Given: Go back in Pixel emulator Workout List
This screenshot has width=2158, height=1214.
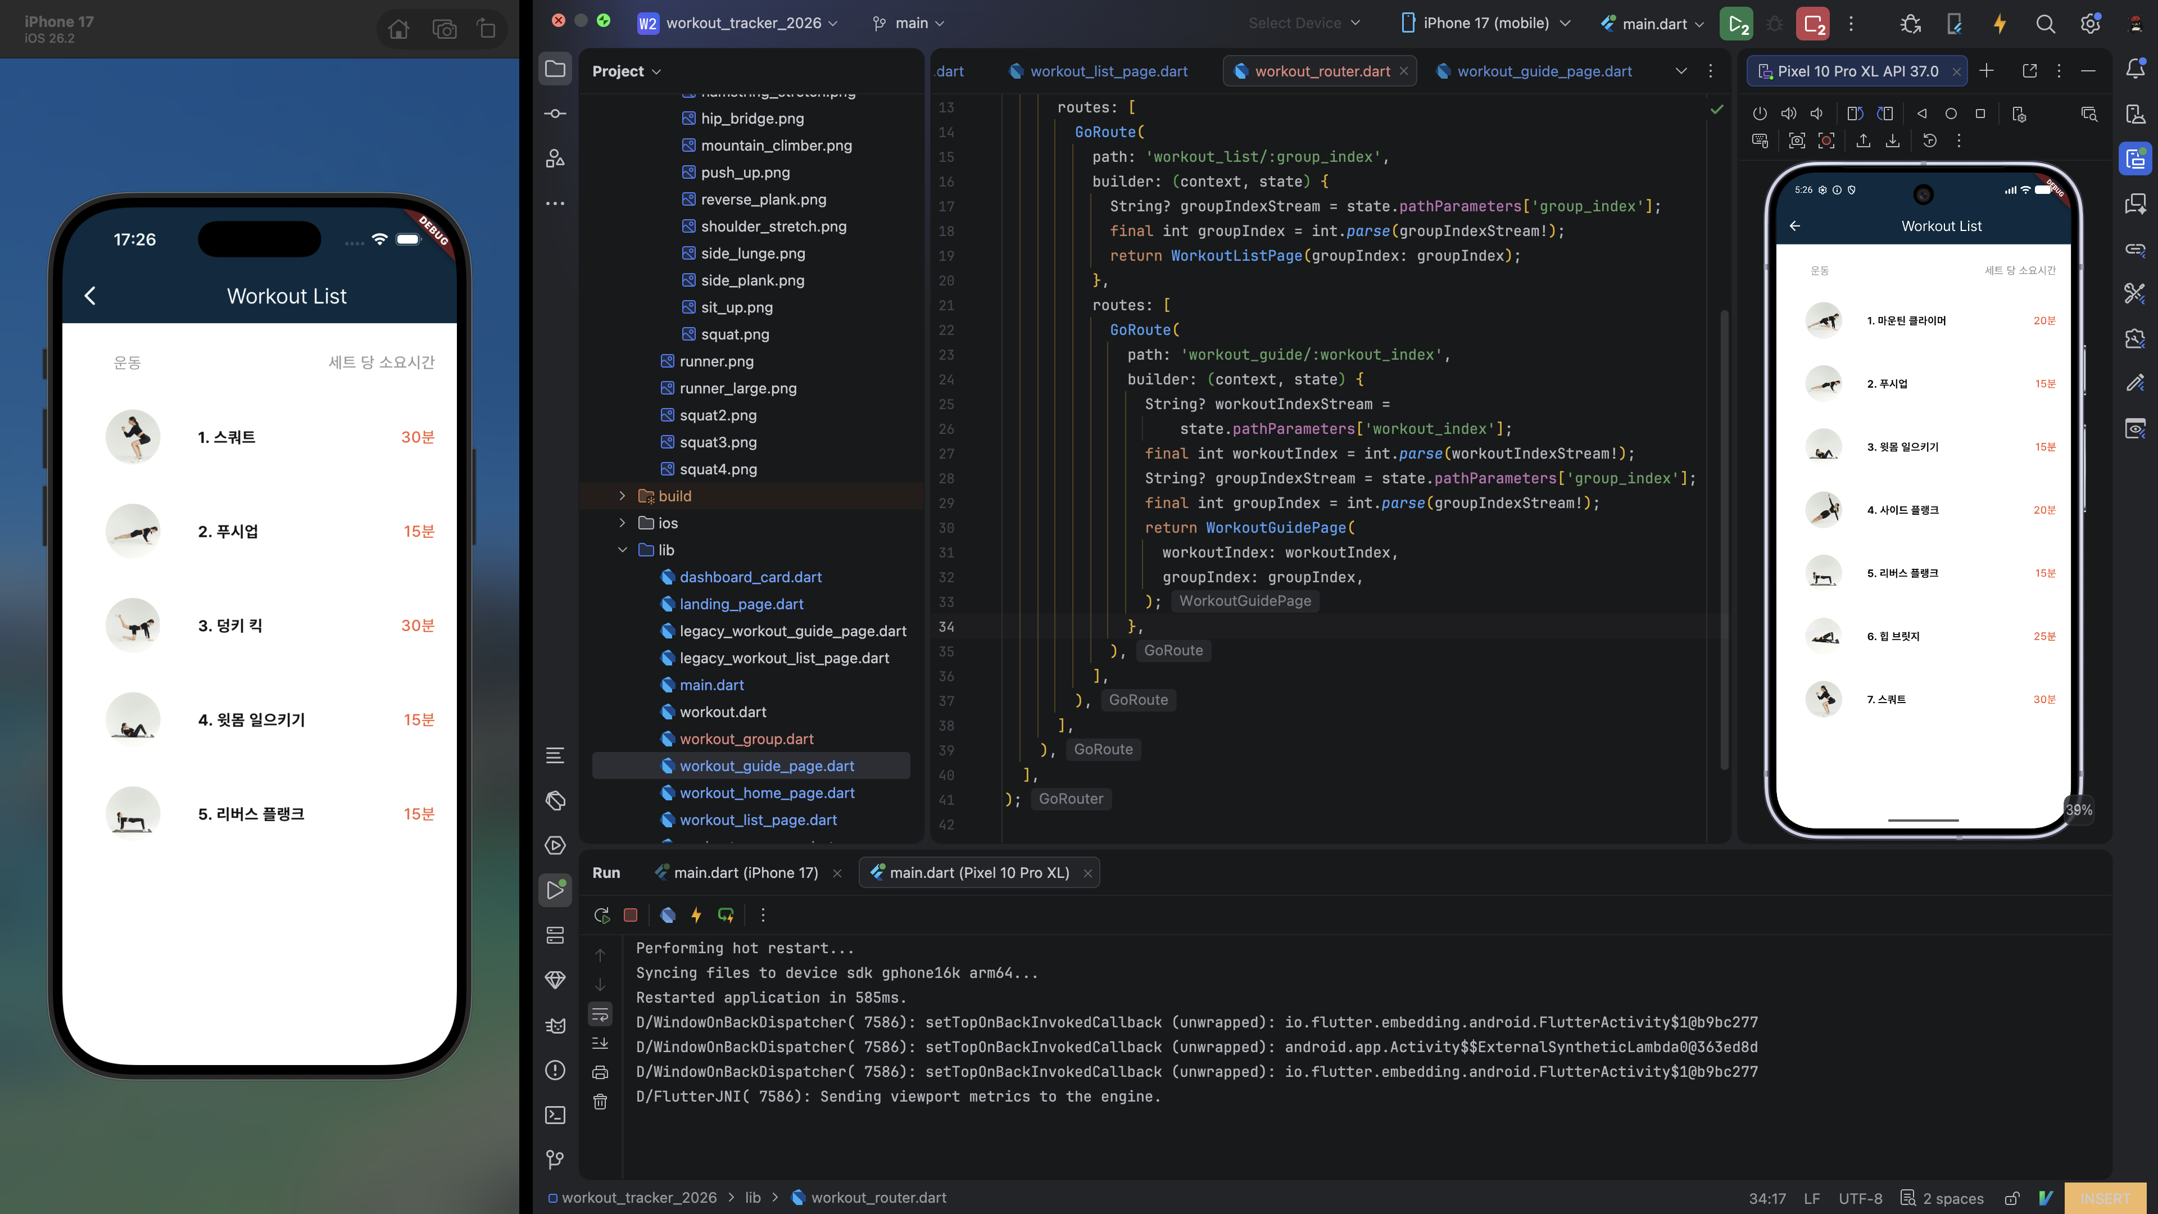Looking at the screenshot, I should point(1794,226).
